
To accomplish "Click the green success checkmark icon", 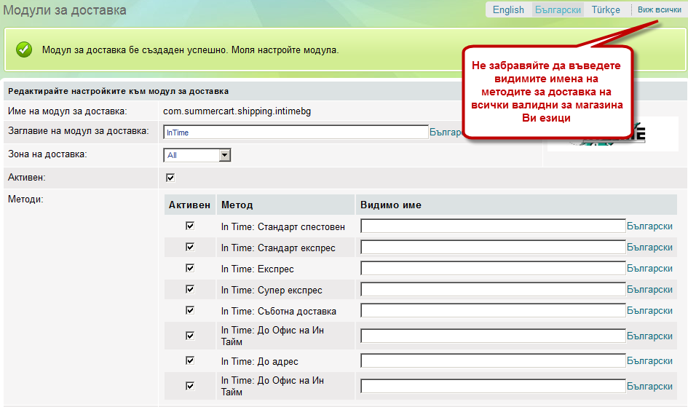I will click(24, 50).
